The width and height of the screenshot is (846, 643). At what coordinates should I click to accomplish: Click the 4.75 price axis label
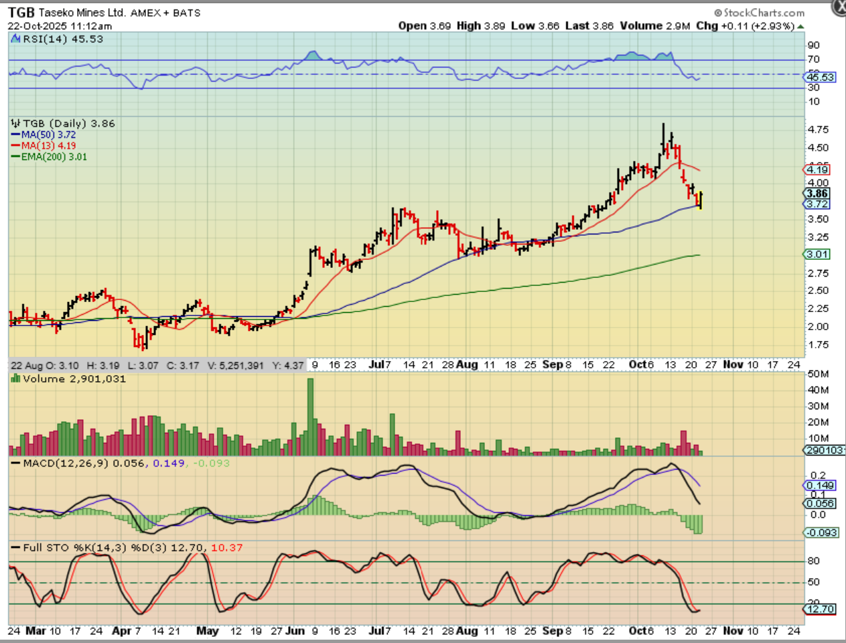[819, 129]
